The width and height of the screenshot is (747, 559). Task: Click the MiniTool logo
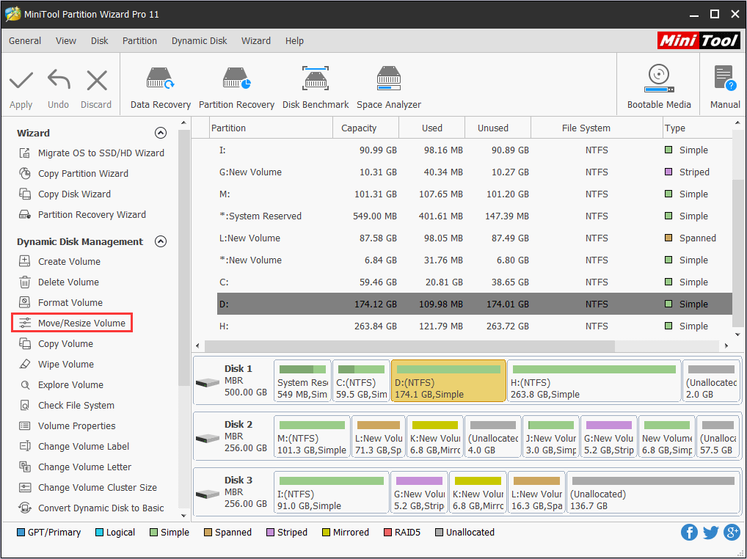point(699,41)
